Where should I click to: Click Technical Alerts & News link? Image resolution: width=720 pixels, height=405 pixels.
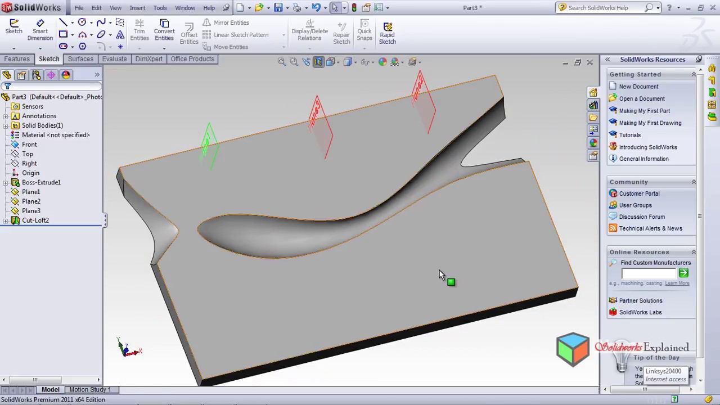(650, 228)
